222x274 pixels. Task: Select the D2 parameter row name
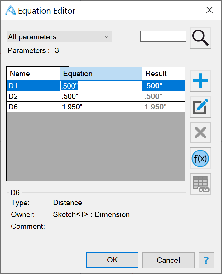pos(33,96)
